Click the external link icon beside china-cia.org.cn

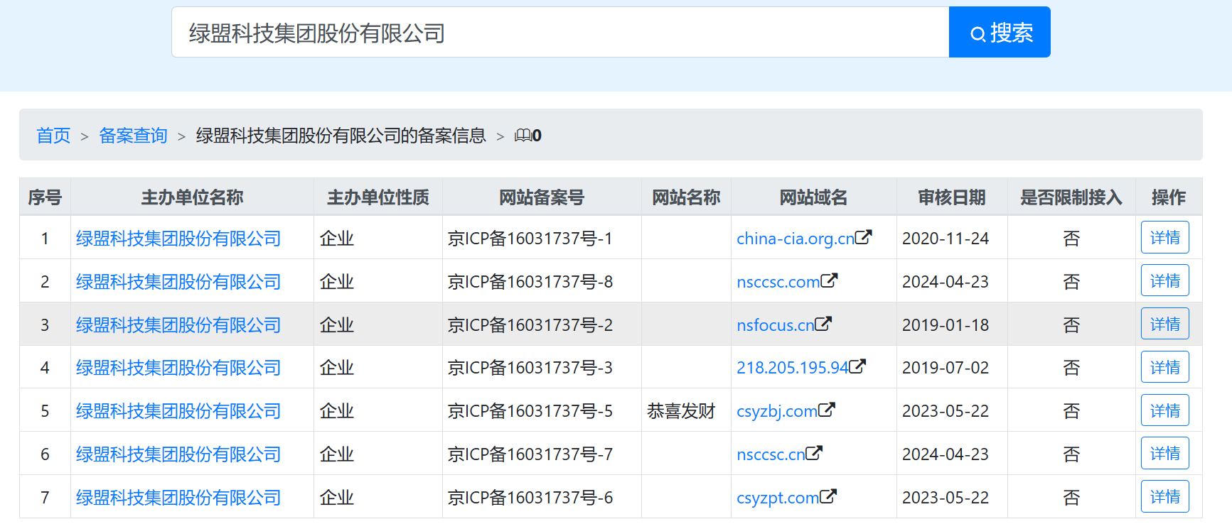(x=863, y=237)
